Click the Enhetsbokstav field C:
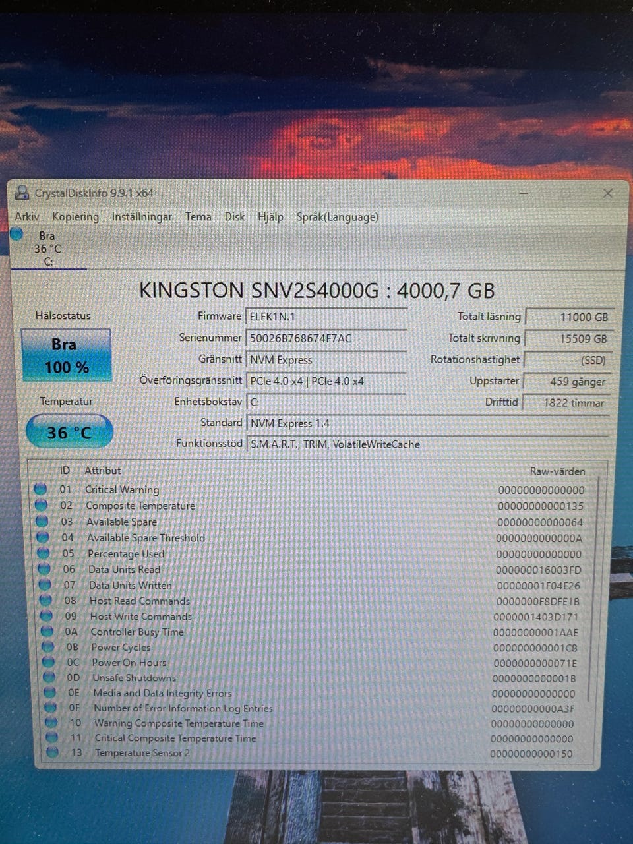Viewport: 633px width, 844px height. [326, 402]
